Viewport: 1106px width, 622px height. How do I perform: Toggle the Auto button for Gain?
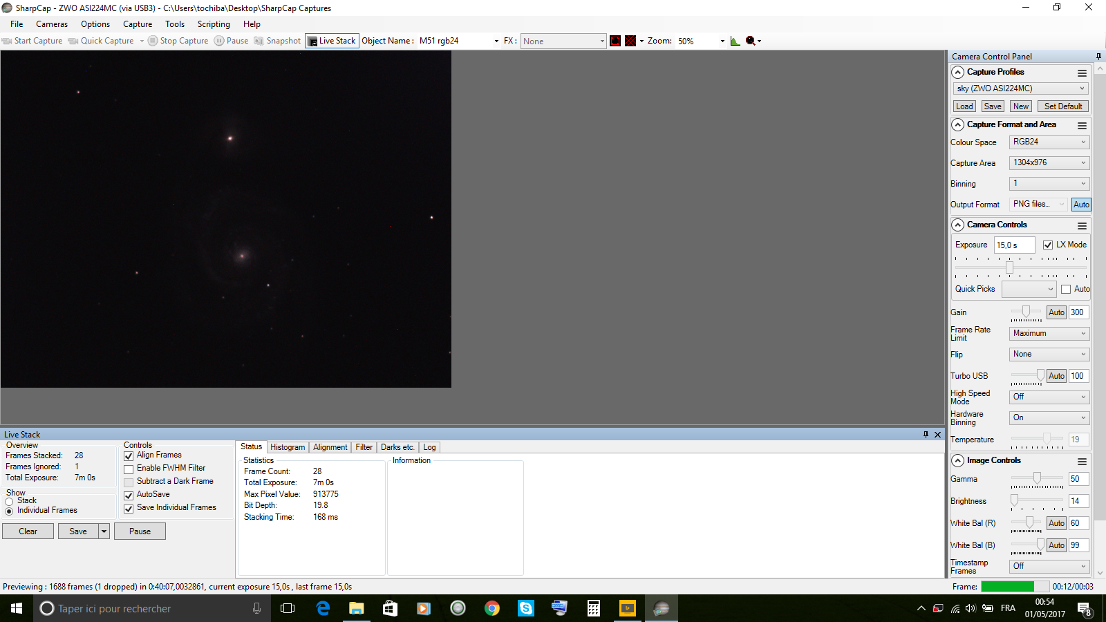[x=1056, y=312]
